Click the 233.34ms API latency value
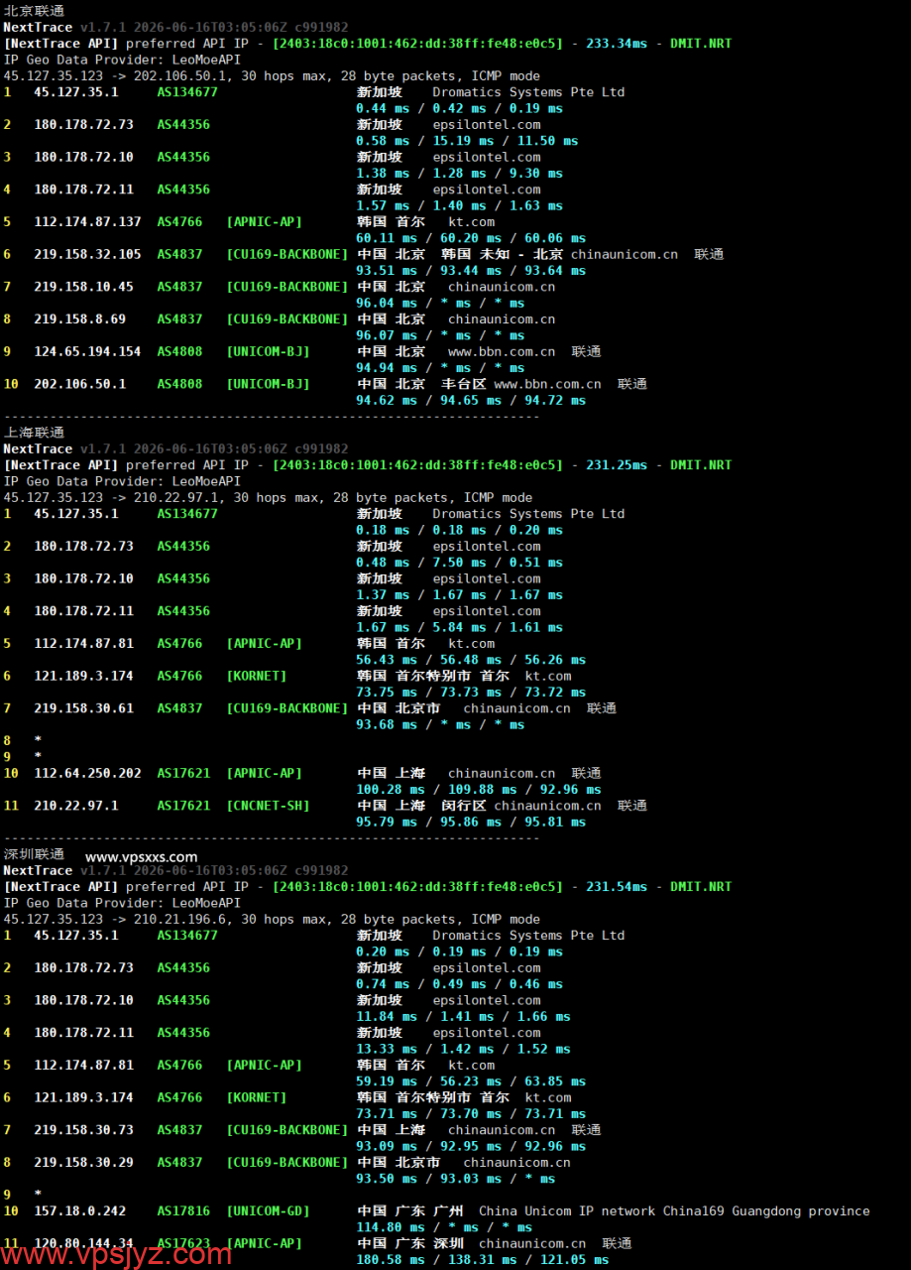 617,44
